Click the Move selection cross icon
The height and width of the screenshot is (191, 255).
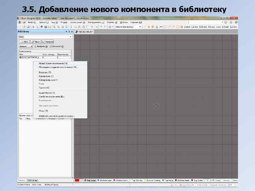[92, 27]
